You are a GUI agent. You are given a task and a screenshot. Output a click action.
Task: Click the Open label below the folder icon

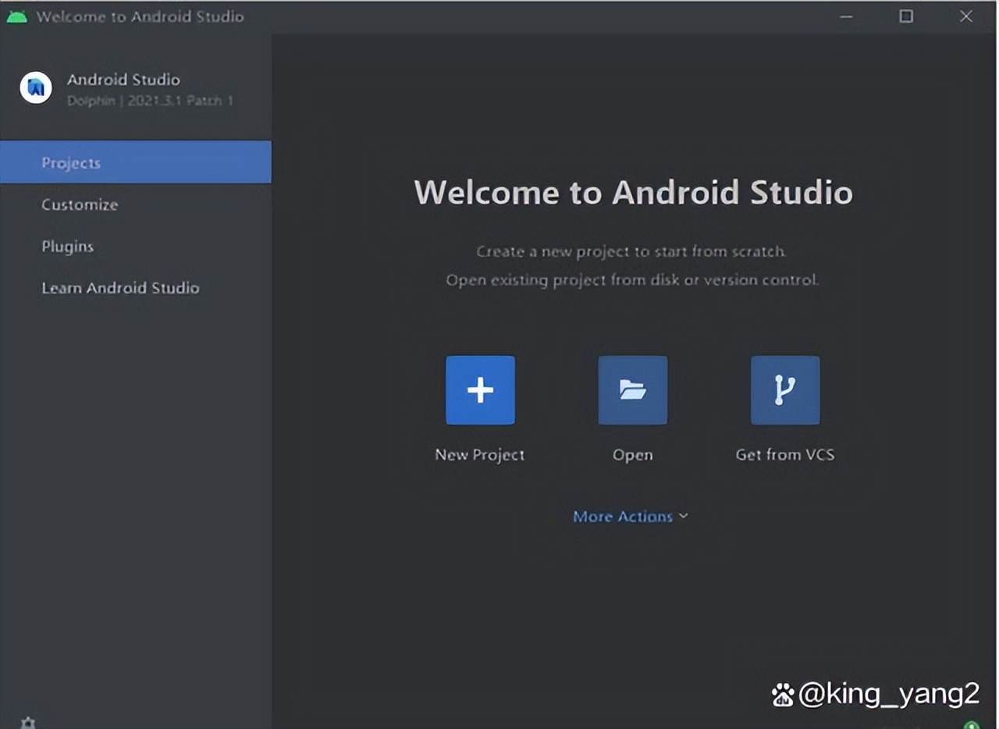(x=632, y=454)
